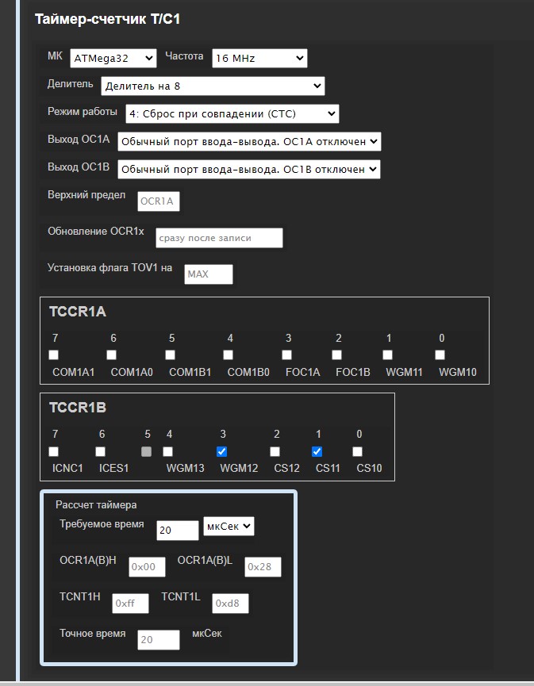This screenshot has height=686, width=534.
Task: Open the мкСек time unit dropdown
Action: 229,527
